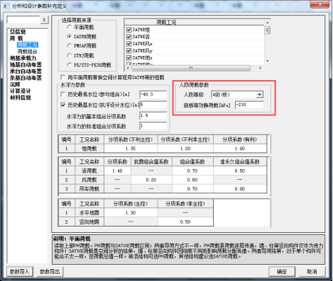Click 水平地震 1.30 cell
Viewport: 333px width, 281px height.
[131, 213]
